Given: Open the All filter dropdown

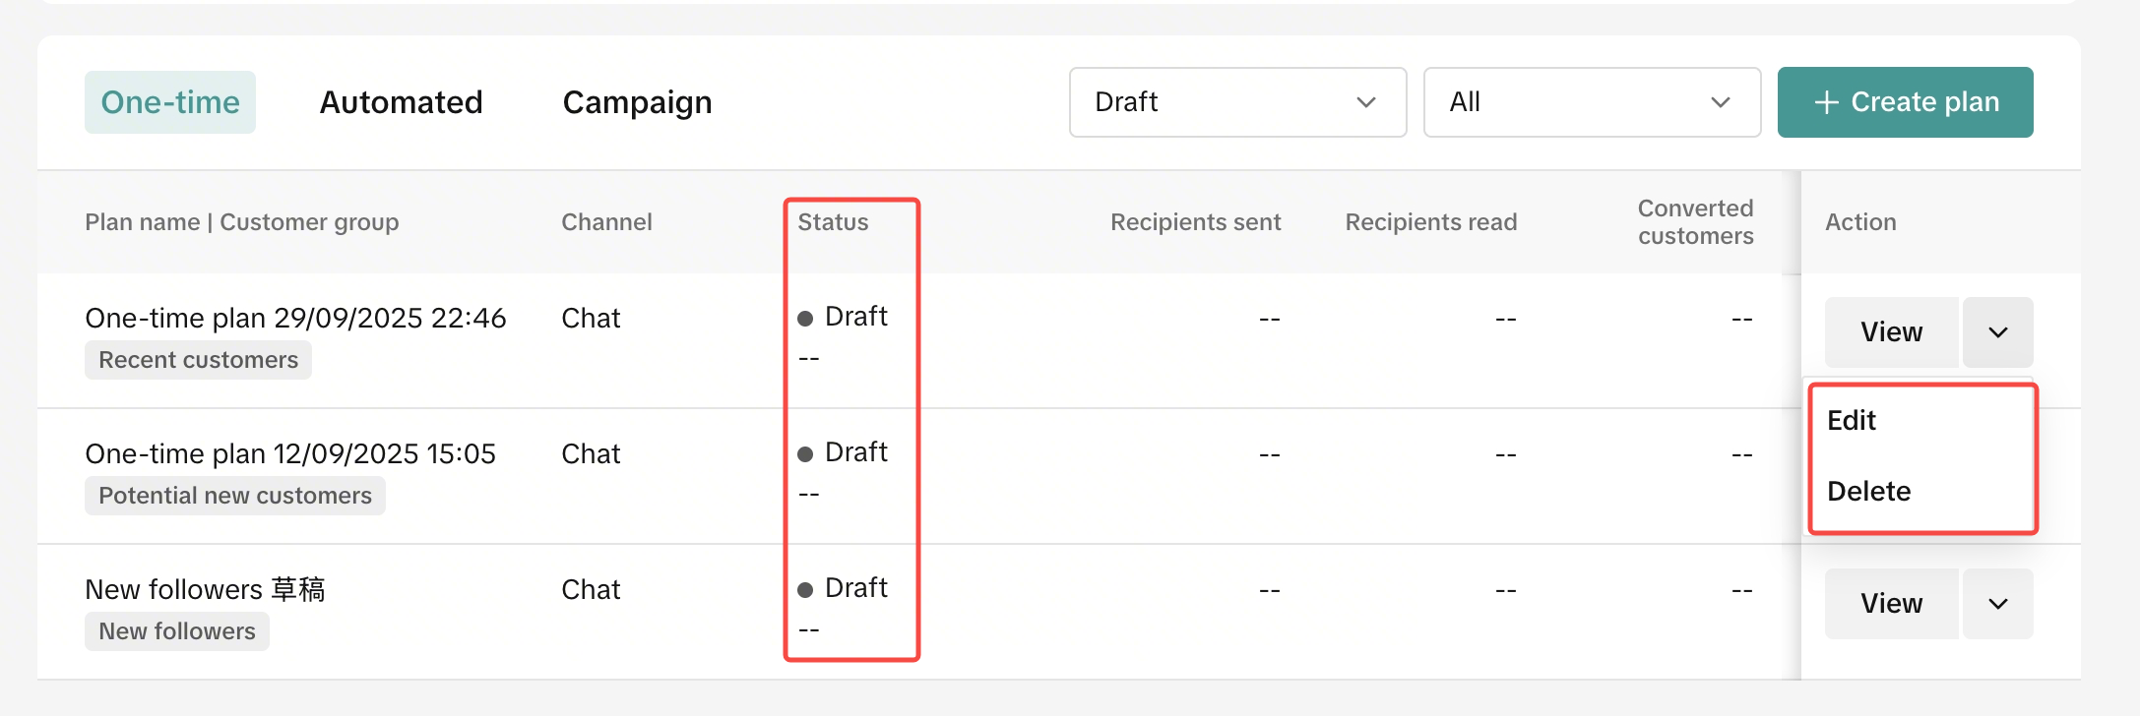Looking at the screenshot, I should coord(1592,102).
